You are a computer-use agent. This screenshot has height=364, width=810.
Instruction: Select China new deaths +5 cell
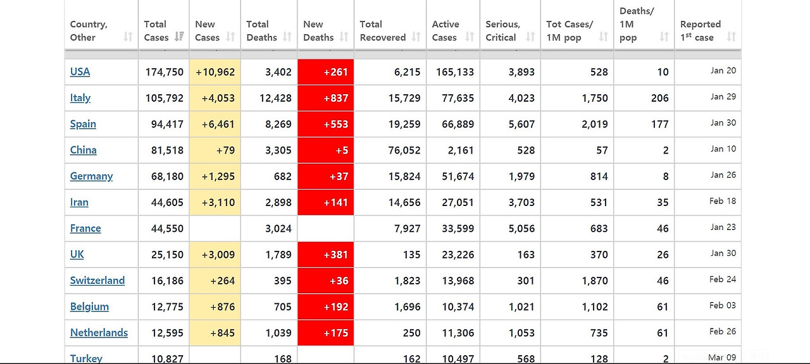[x=326, y=150]
